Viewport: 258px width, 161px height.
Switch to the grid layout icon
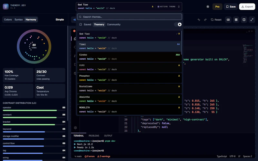(236, 20)
